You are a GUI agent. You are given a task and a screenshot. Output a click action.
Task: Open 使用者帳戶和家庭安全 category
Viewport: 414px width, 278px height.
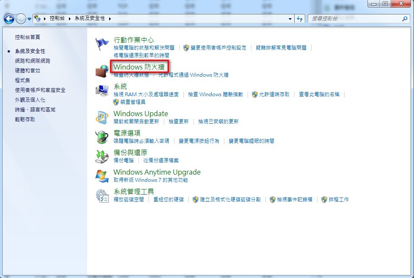tap(40, 90)
